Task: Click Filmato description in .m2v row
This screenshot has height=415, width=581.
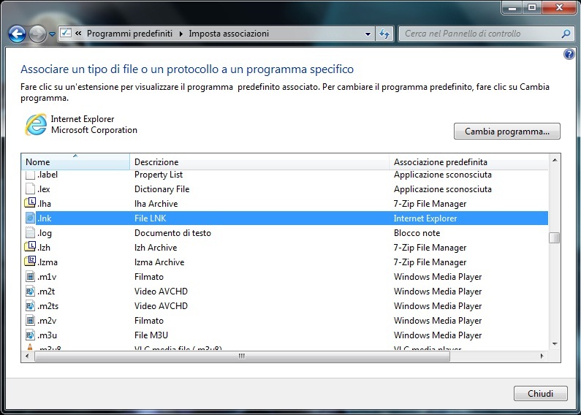Action: (149, 321)
